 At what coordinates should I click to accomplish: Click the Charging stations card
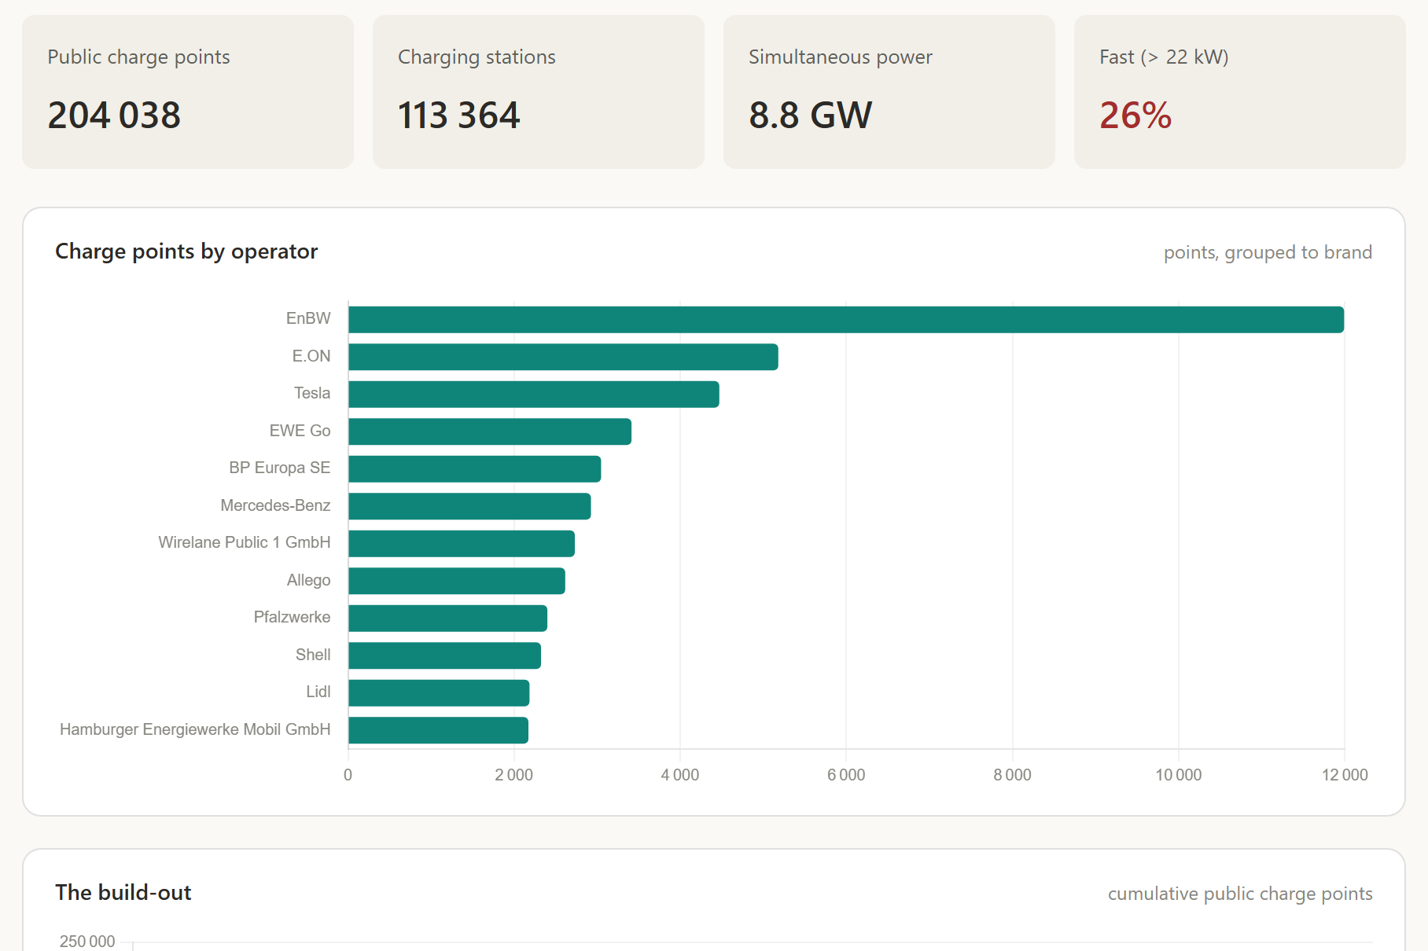coord(539,92)
